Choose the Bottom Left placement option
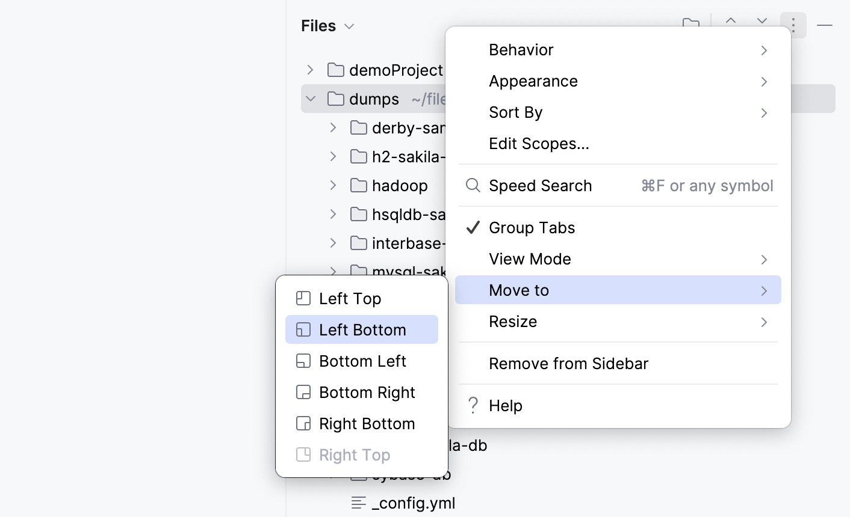 [x=362, y=361]
